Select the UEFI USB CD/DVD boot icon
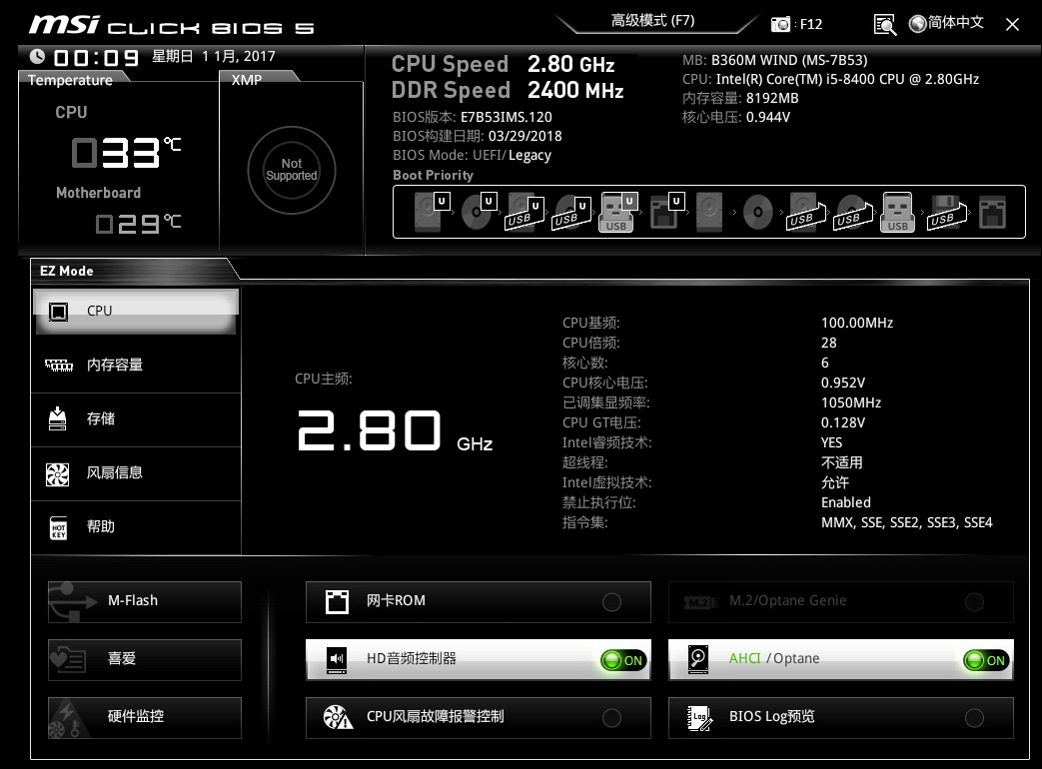Image resolution: width=1042 pixels, height=769 pixels. [572, 213]
